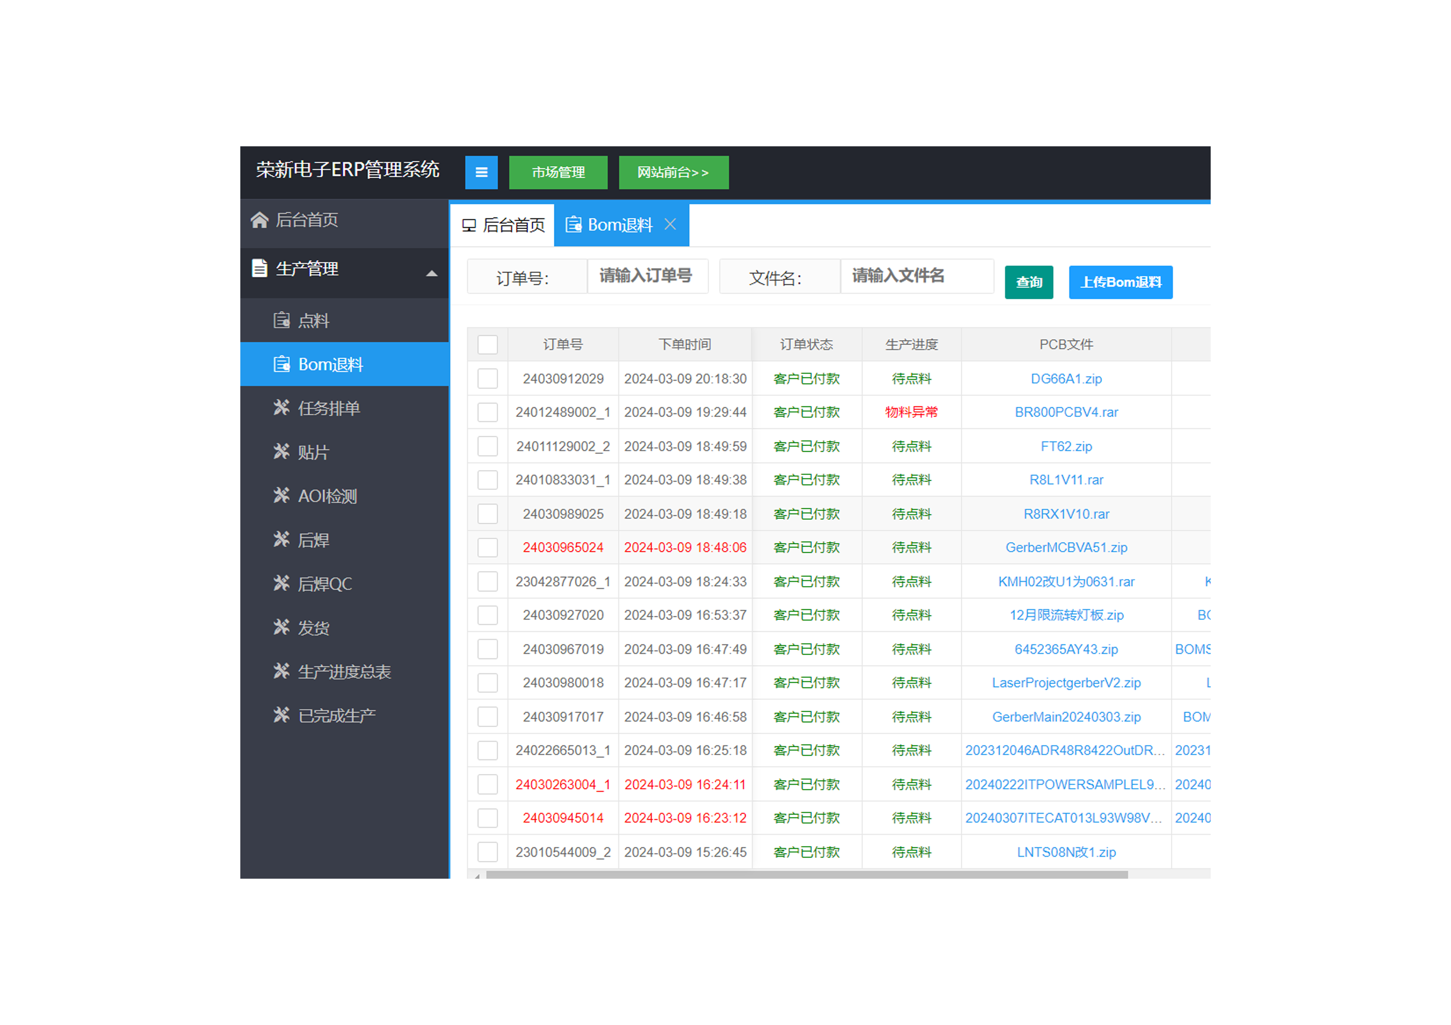Open the 网站前台>> menu button
The height and width of the screenshot is (1025, 1451).
click(673, 172)
